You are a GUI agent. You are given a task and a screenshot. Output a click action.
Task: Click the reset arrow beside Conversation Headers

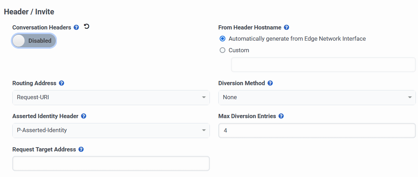[87, 27]
